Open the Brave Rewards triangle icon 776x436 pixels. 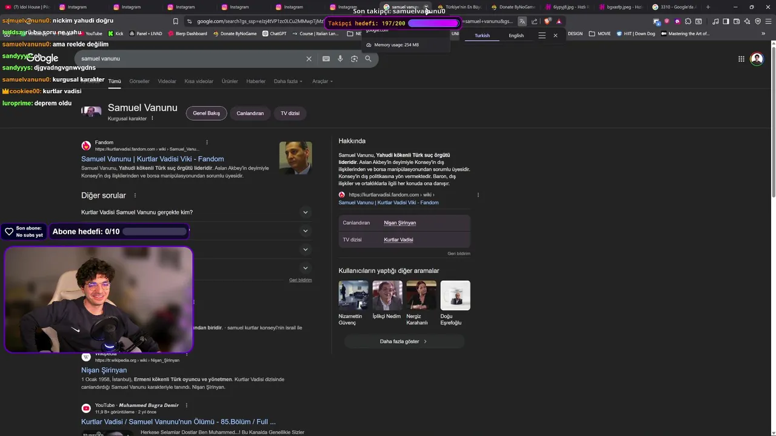click(x=559, y=21)
